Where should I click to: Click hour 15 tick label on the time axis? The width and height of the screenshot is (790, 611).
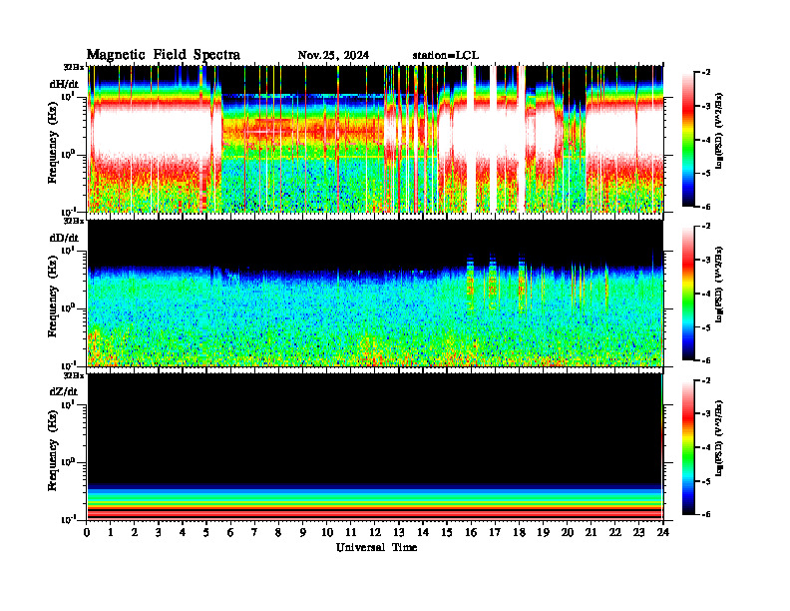coord(447,532)
